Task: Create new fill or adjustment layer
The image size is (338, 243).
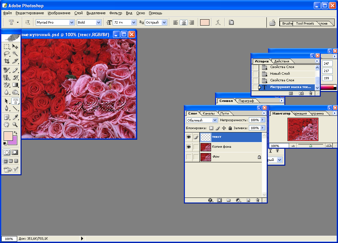Action: point(238,200)
